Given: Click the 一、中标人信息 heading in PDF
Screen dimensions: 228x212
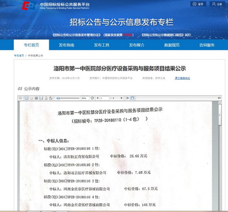Looking at the screenshot, I should pyautogui.click(x=54, y=141).
